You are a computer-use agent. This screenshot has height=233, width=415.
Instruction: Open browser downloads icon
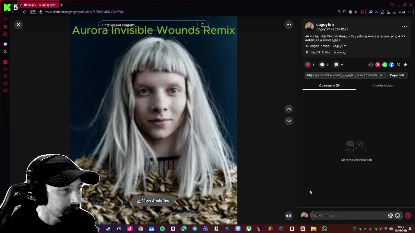pyautogui.click(x=394, y=12)
